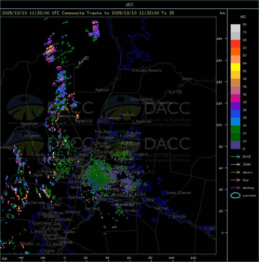This screenshot has width=259, height=262.
Task: Click the 'C_Chilenos' map label
Action: click(x=30, y=136)
